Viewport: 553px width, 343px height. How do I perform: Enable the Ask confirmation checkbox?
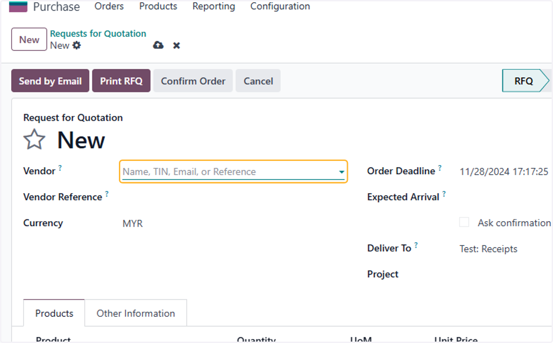click(x=464, y=223)
